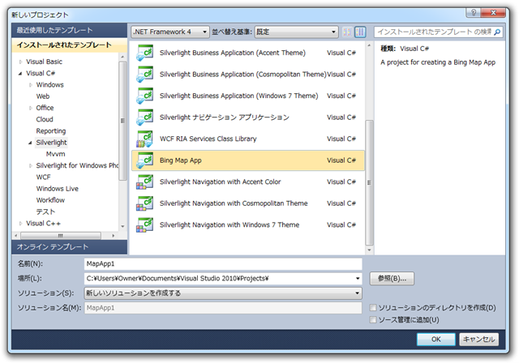This screenshot has width=519, height=363.
Task: Select the Web tree item
Action: click(43, 96)
